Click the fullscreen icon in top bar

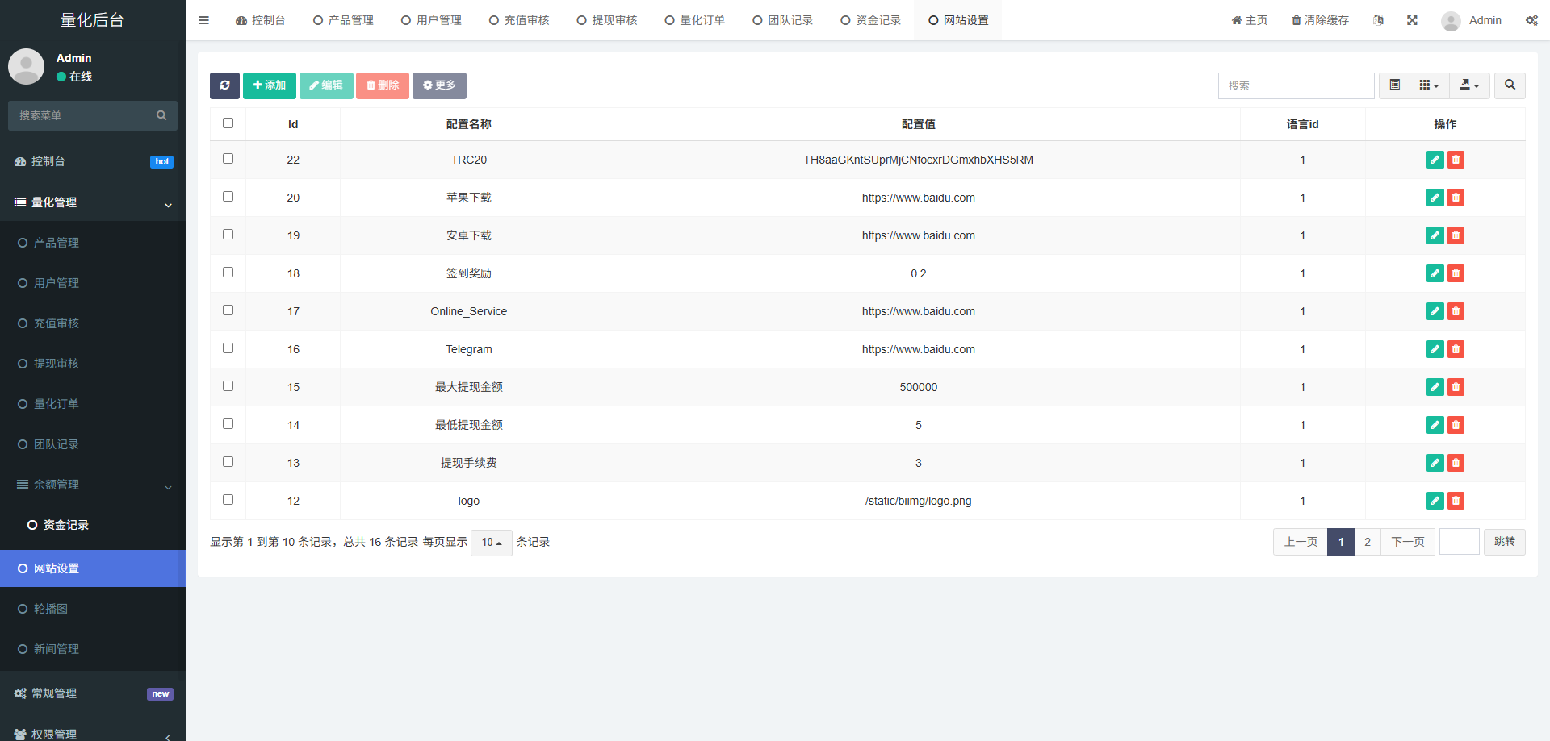pos(1412,20)
